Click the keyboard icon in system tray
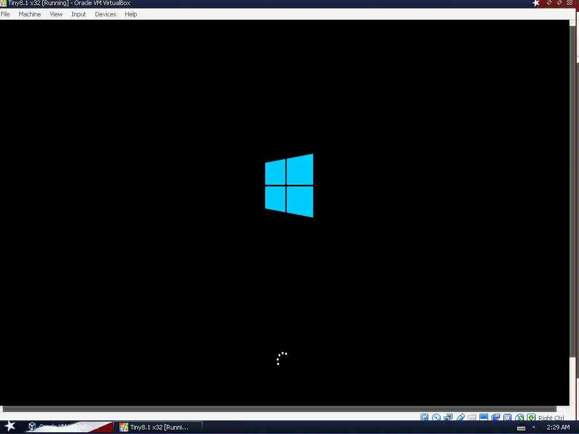 point(521,428)
